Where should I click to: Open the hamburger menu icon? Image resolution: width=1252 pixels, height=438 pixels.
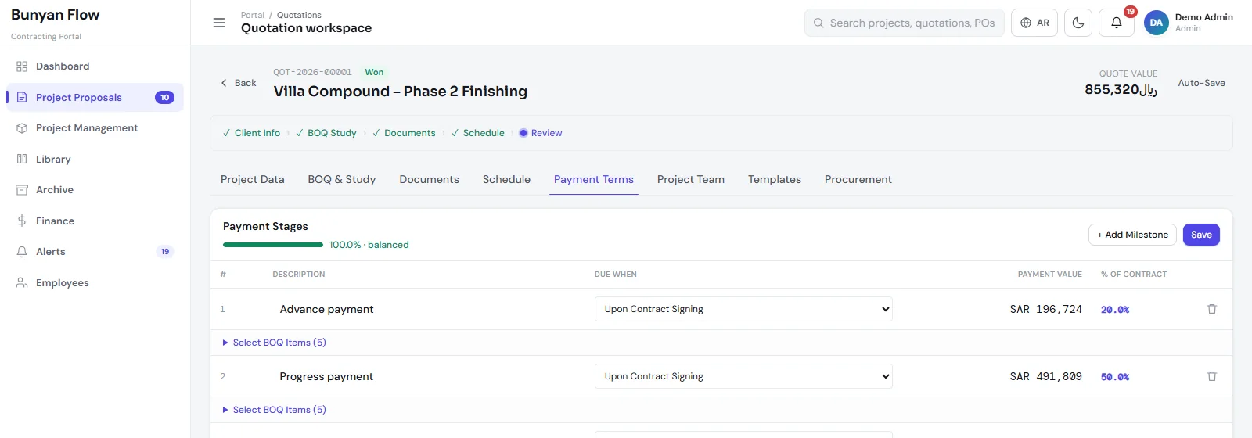pos(219,23)
